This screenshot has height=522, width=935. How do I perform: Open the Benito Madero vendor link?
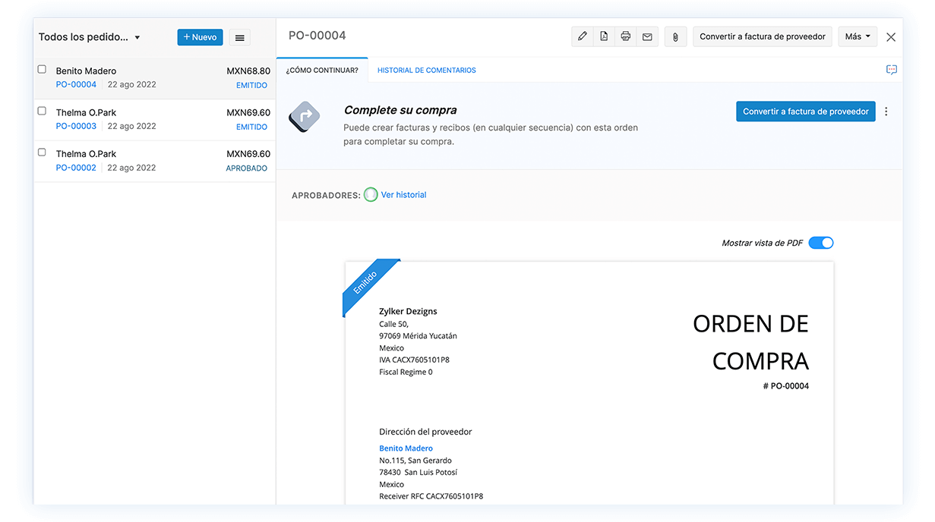[406, 448]
